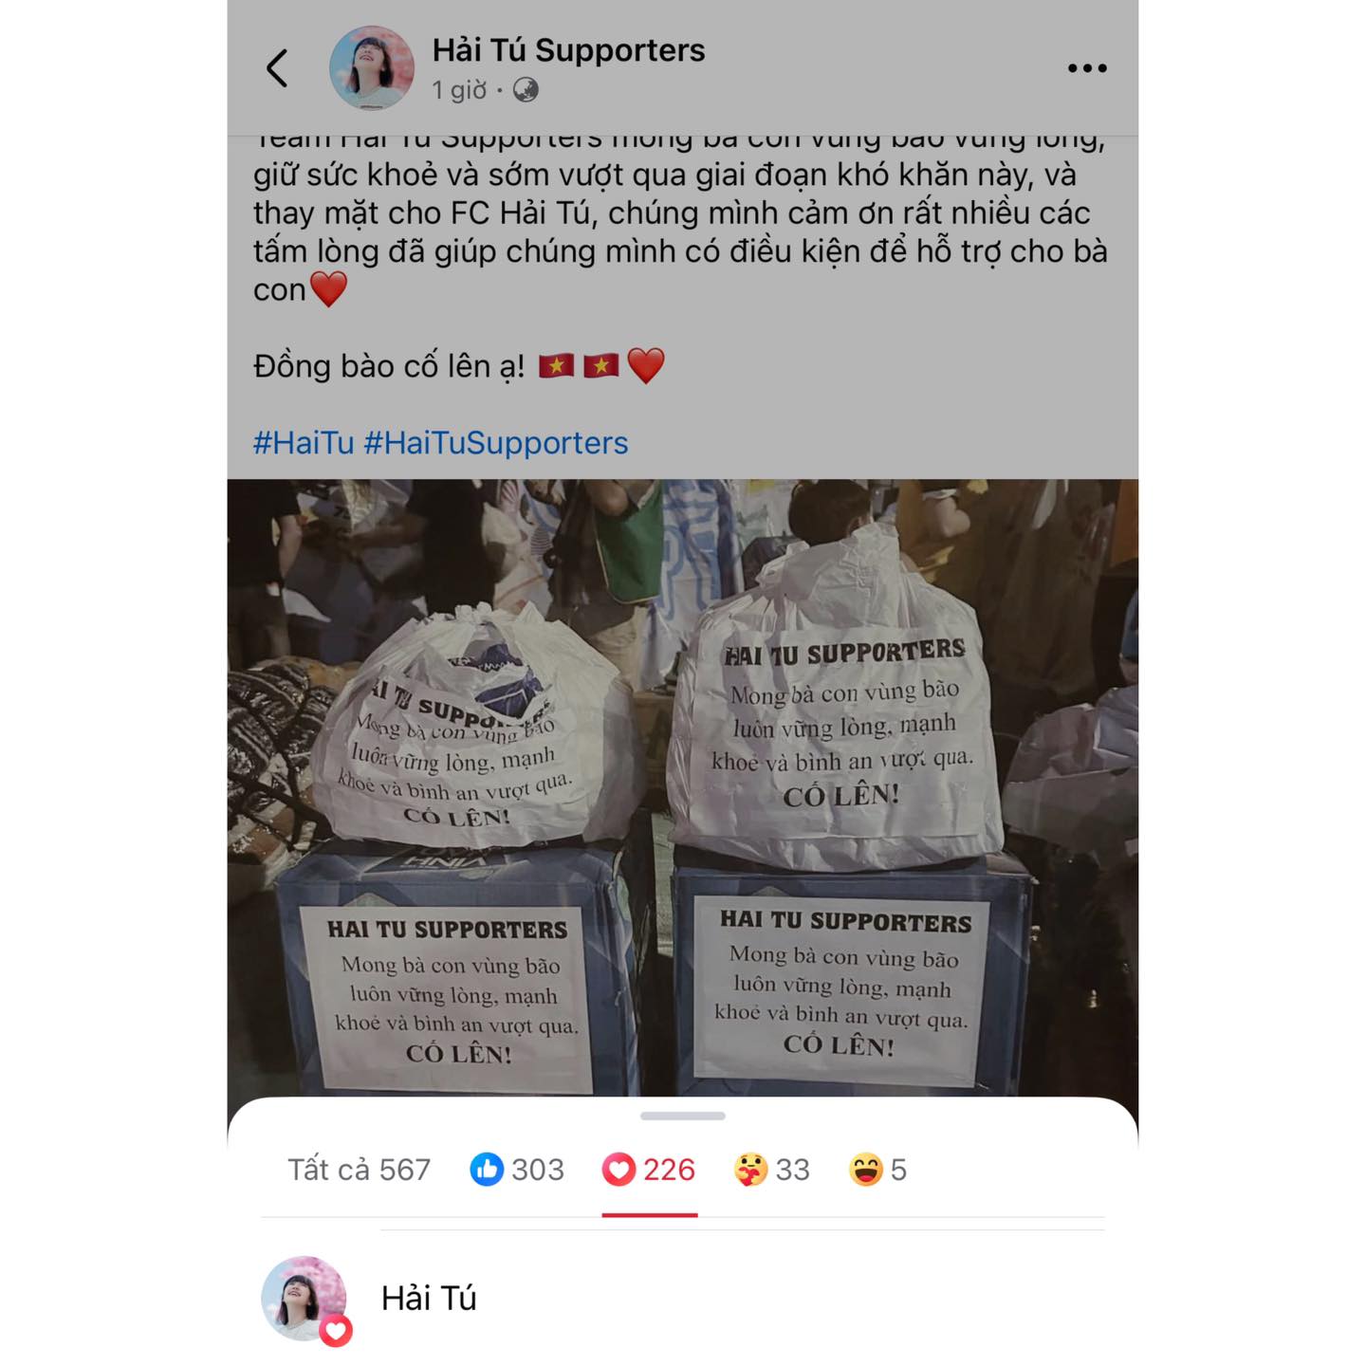This screenshot has width=1366, height=1366.
Task: Select the Haha reactions tab (5)
Action: coord(877,1170)
